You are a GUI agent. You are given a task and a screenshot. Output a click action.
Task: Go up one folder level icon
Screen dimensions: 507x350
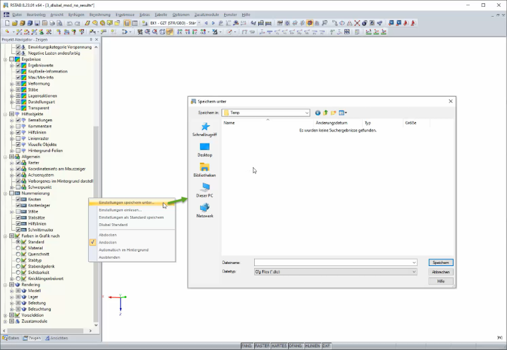326,113
